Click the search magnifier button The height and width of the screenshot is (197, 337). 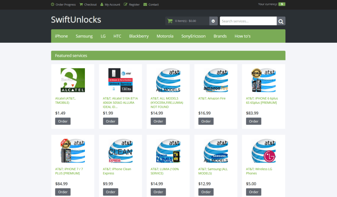point(281,21)
